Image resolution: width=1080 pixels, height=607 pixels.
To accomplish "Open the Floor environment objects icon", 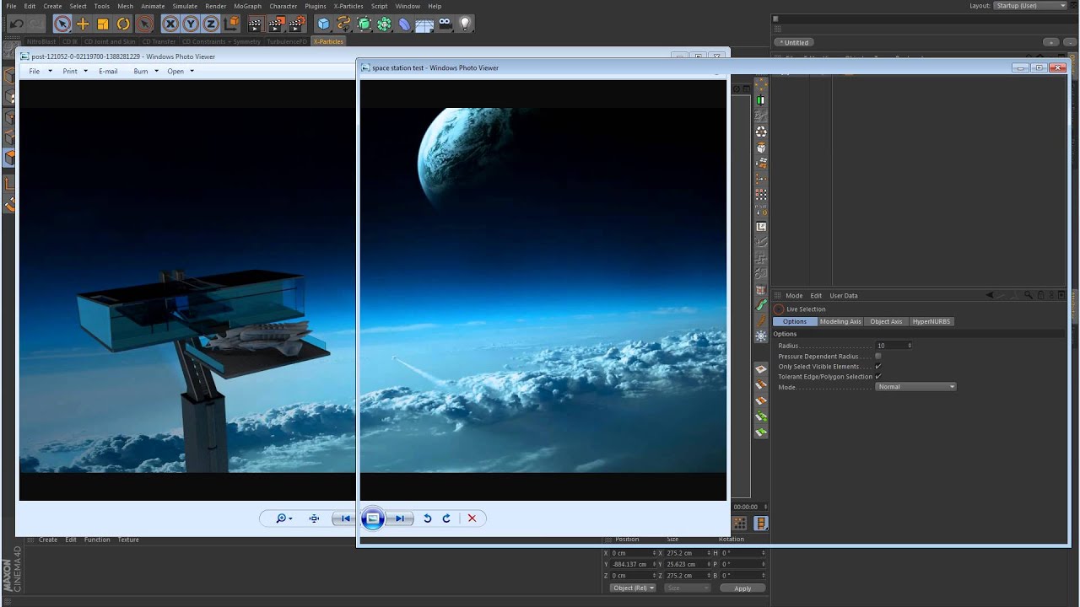I will pos(424,24).
